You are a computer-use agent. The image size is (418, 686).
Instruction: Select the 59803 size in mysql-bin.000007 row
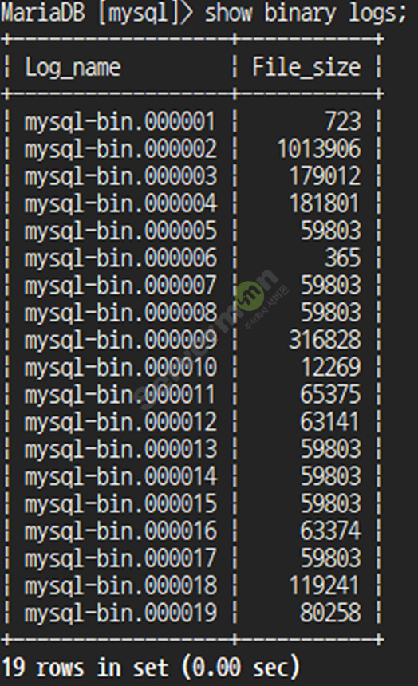point(331,286)
